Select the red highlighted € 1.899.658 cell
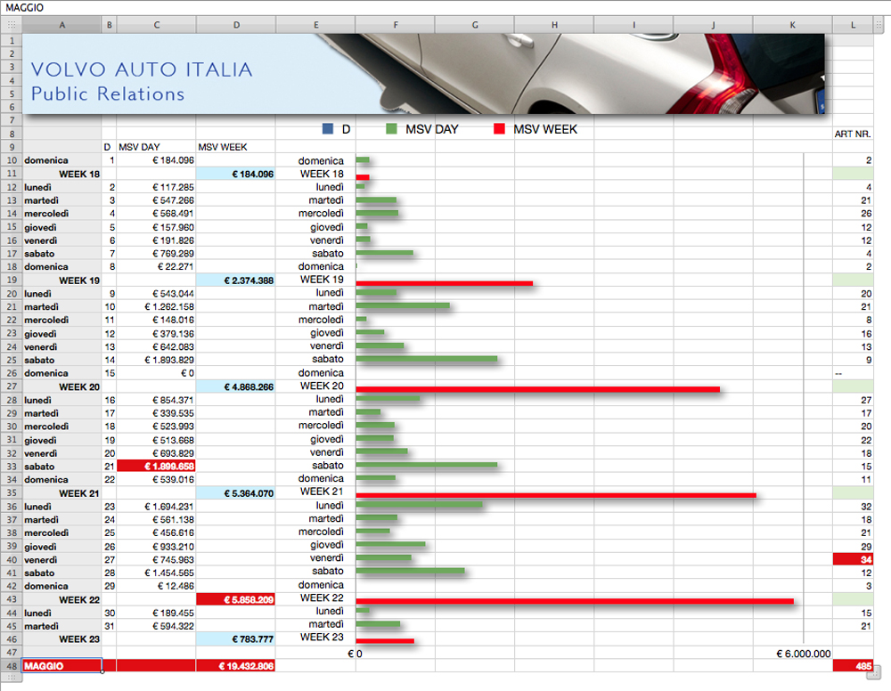The width and height of the screenshot is (891, 691). [156, 466]
